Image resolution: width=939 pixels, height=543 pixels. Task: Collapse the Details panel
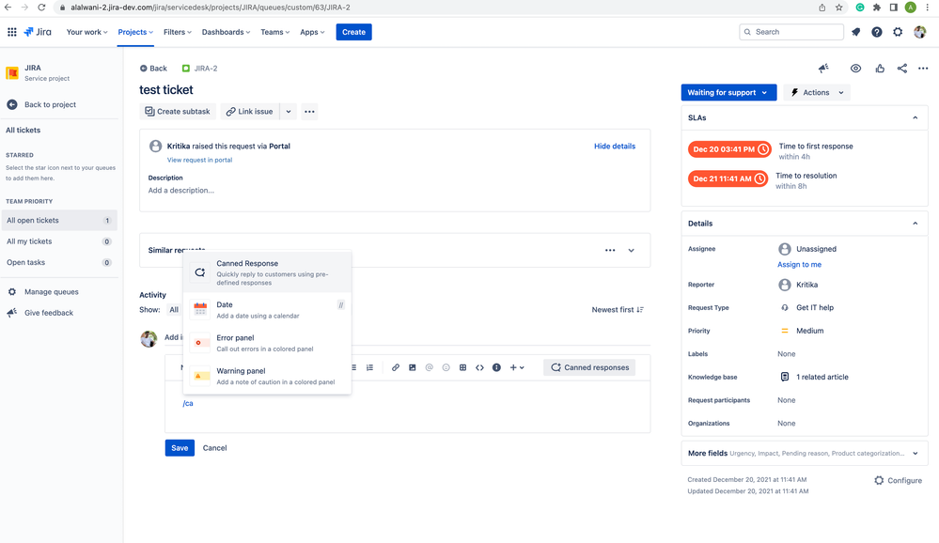tap(916, 224)
